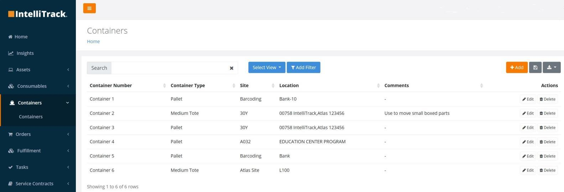Click the Containers page heading

(107, 31)
